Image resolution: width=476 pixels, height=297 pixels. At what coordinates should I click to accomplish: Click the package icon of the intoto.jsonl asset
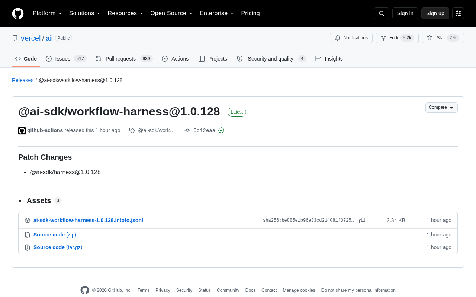click(28, 221)
